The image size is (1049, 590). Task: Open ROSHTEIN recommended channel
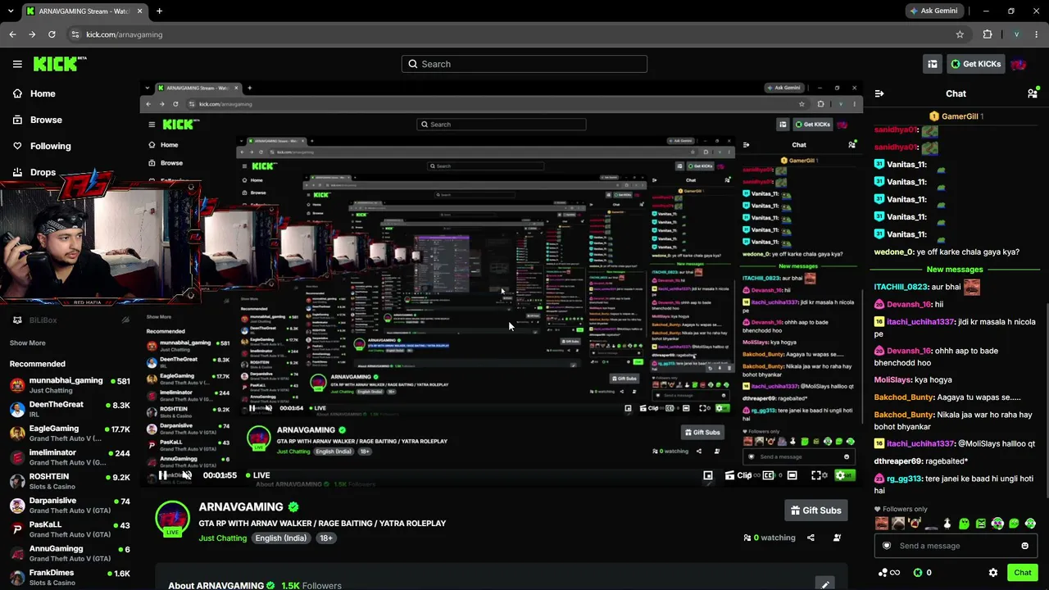point(70,480)
